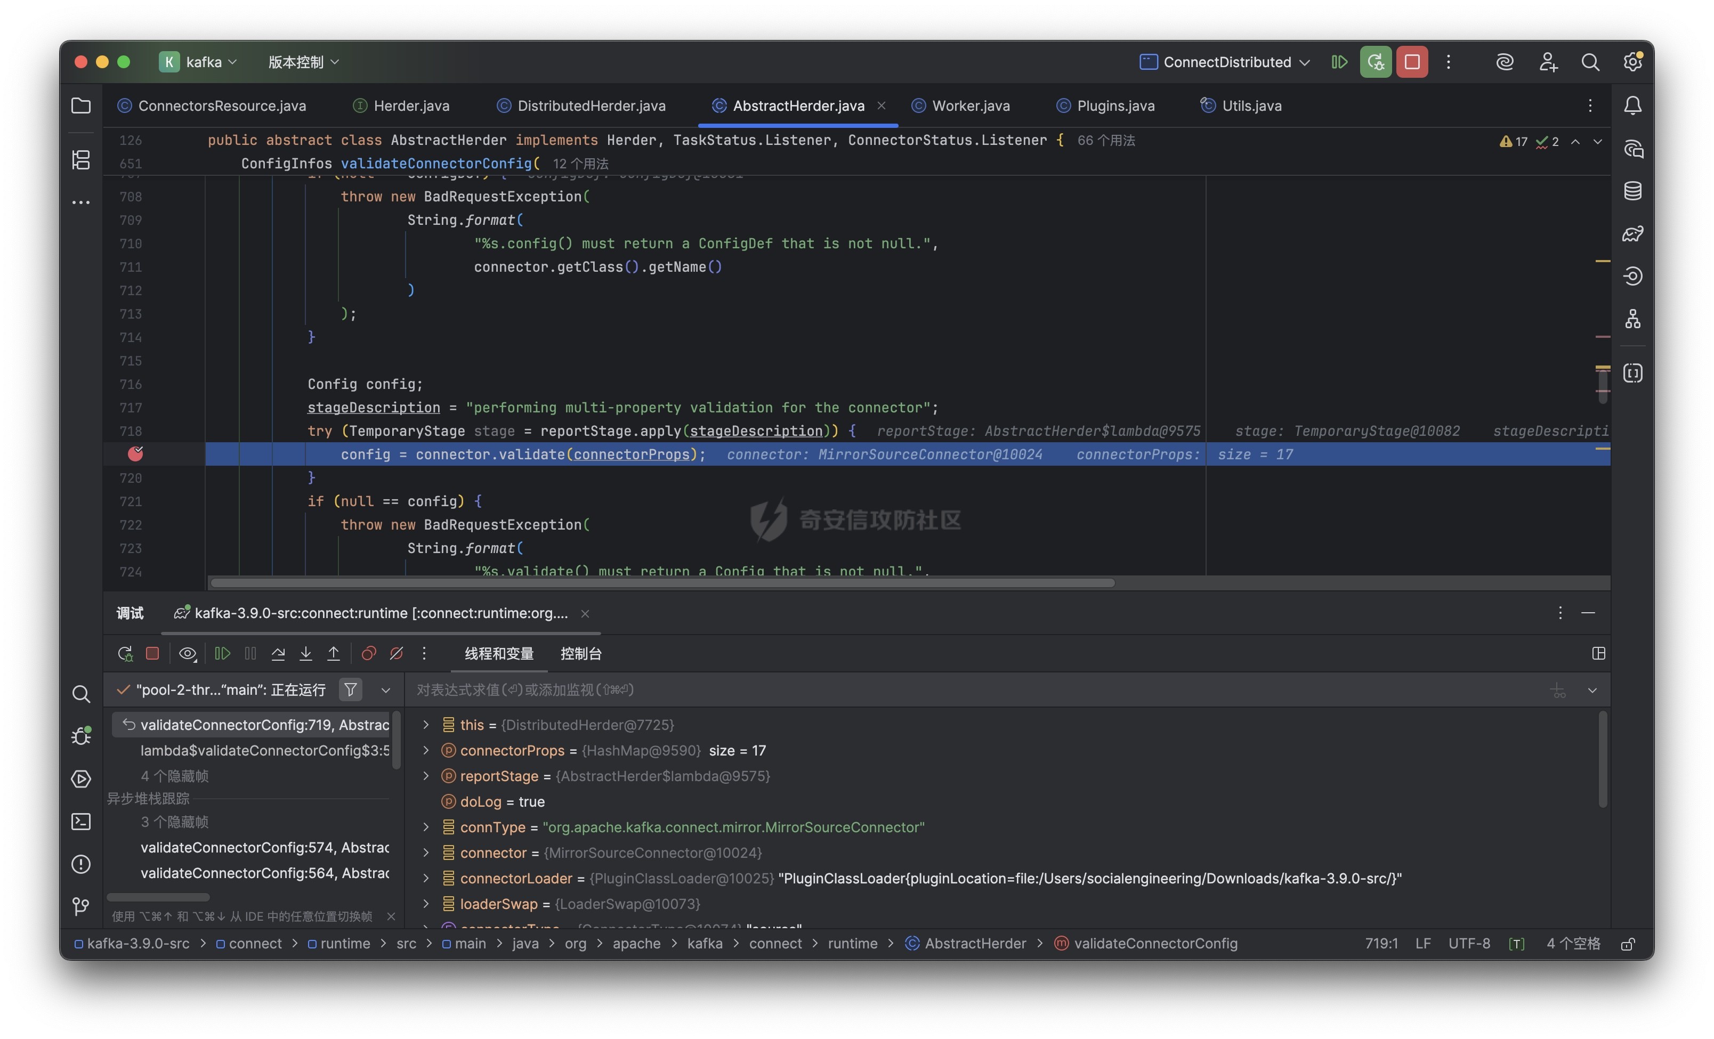Image resolution: width=1714 pixels, height=1039 pixels.
Task: Switch to ConnectorsResource.java tab
Action: tap(212, 105)
